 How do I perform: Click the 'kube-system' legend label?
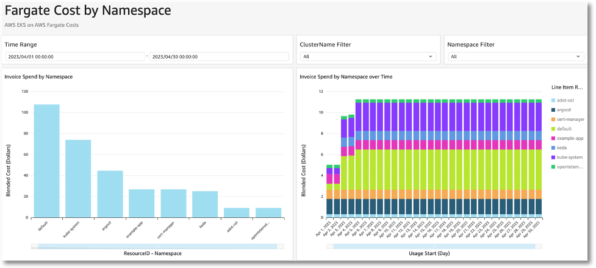tap(570, 158)
